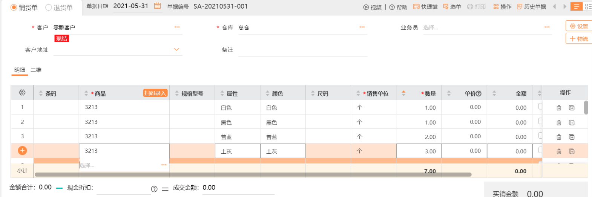Delete row 2 黑色 trash icon
Viewport: 592px width, 197px height.
[x=559, y=122]
